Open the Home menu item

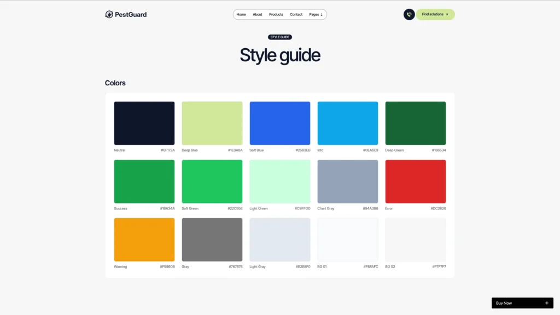point(241,14)
